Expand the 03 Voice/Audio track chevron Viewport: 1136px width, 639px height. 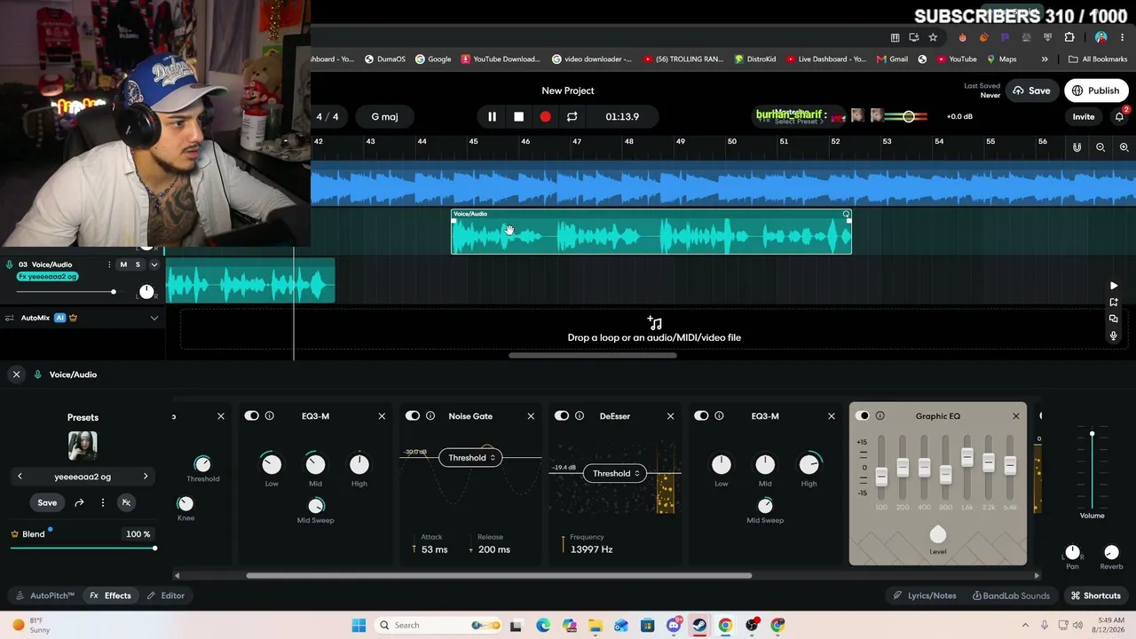point(154,264)
